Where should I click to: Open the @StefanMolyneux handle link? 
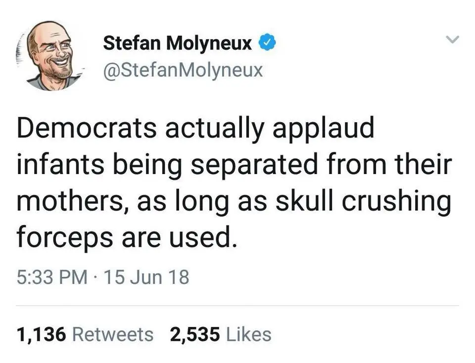[x=183, y=70]
